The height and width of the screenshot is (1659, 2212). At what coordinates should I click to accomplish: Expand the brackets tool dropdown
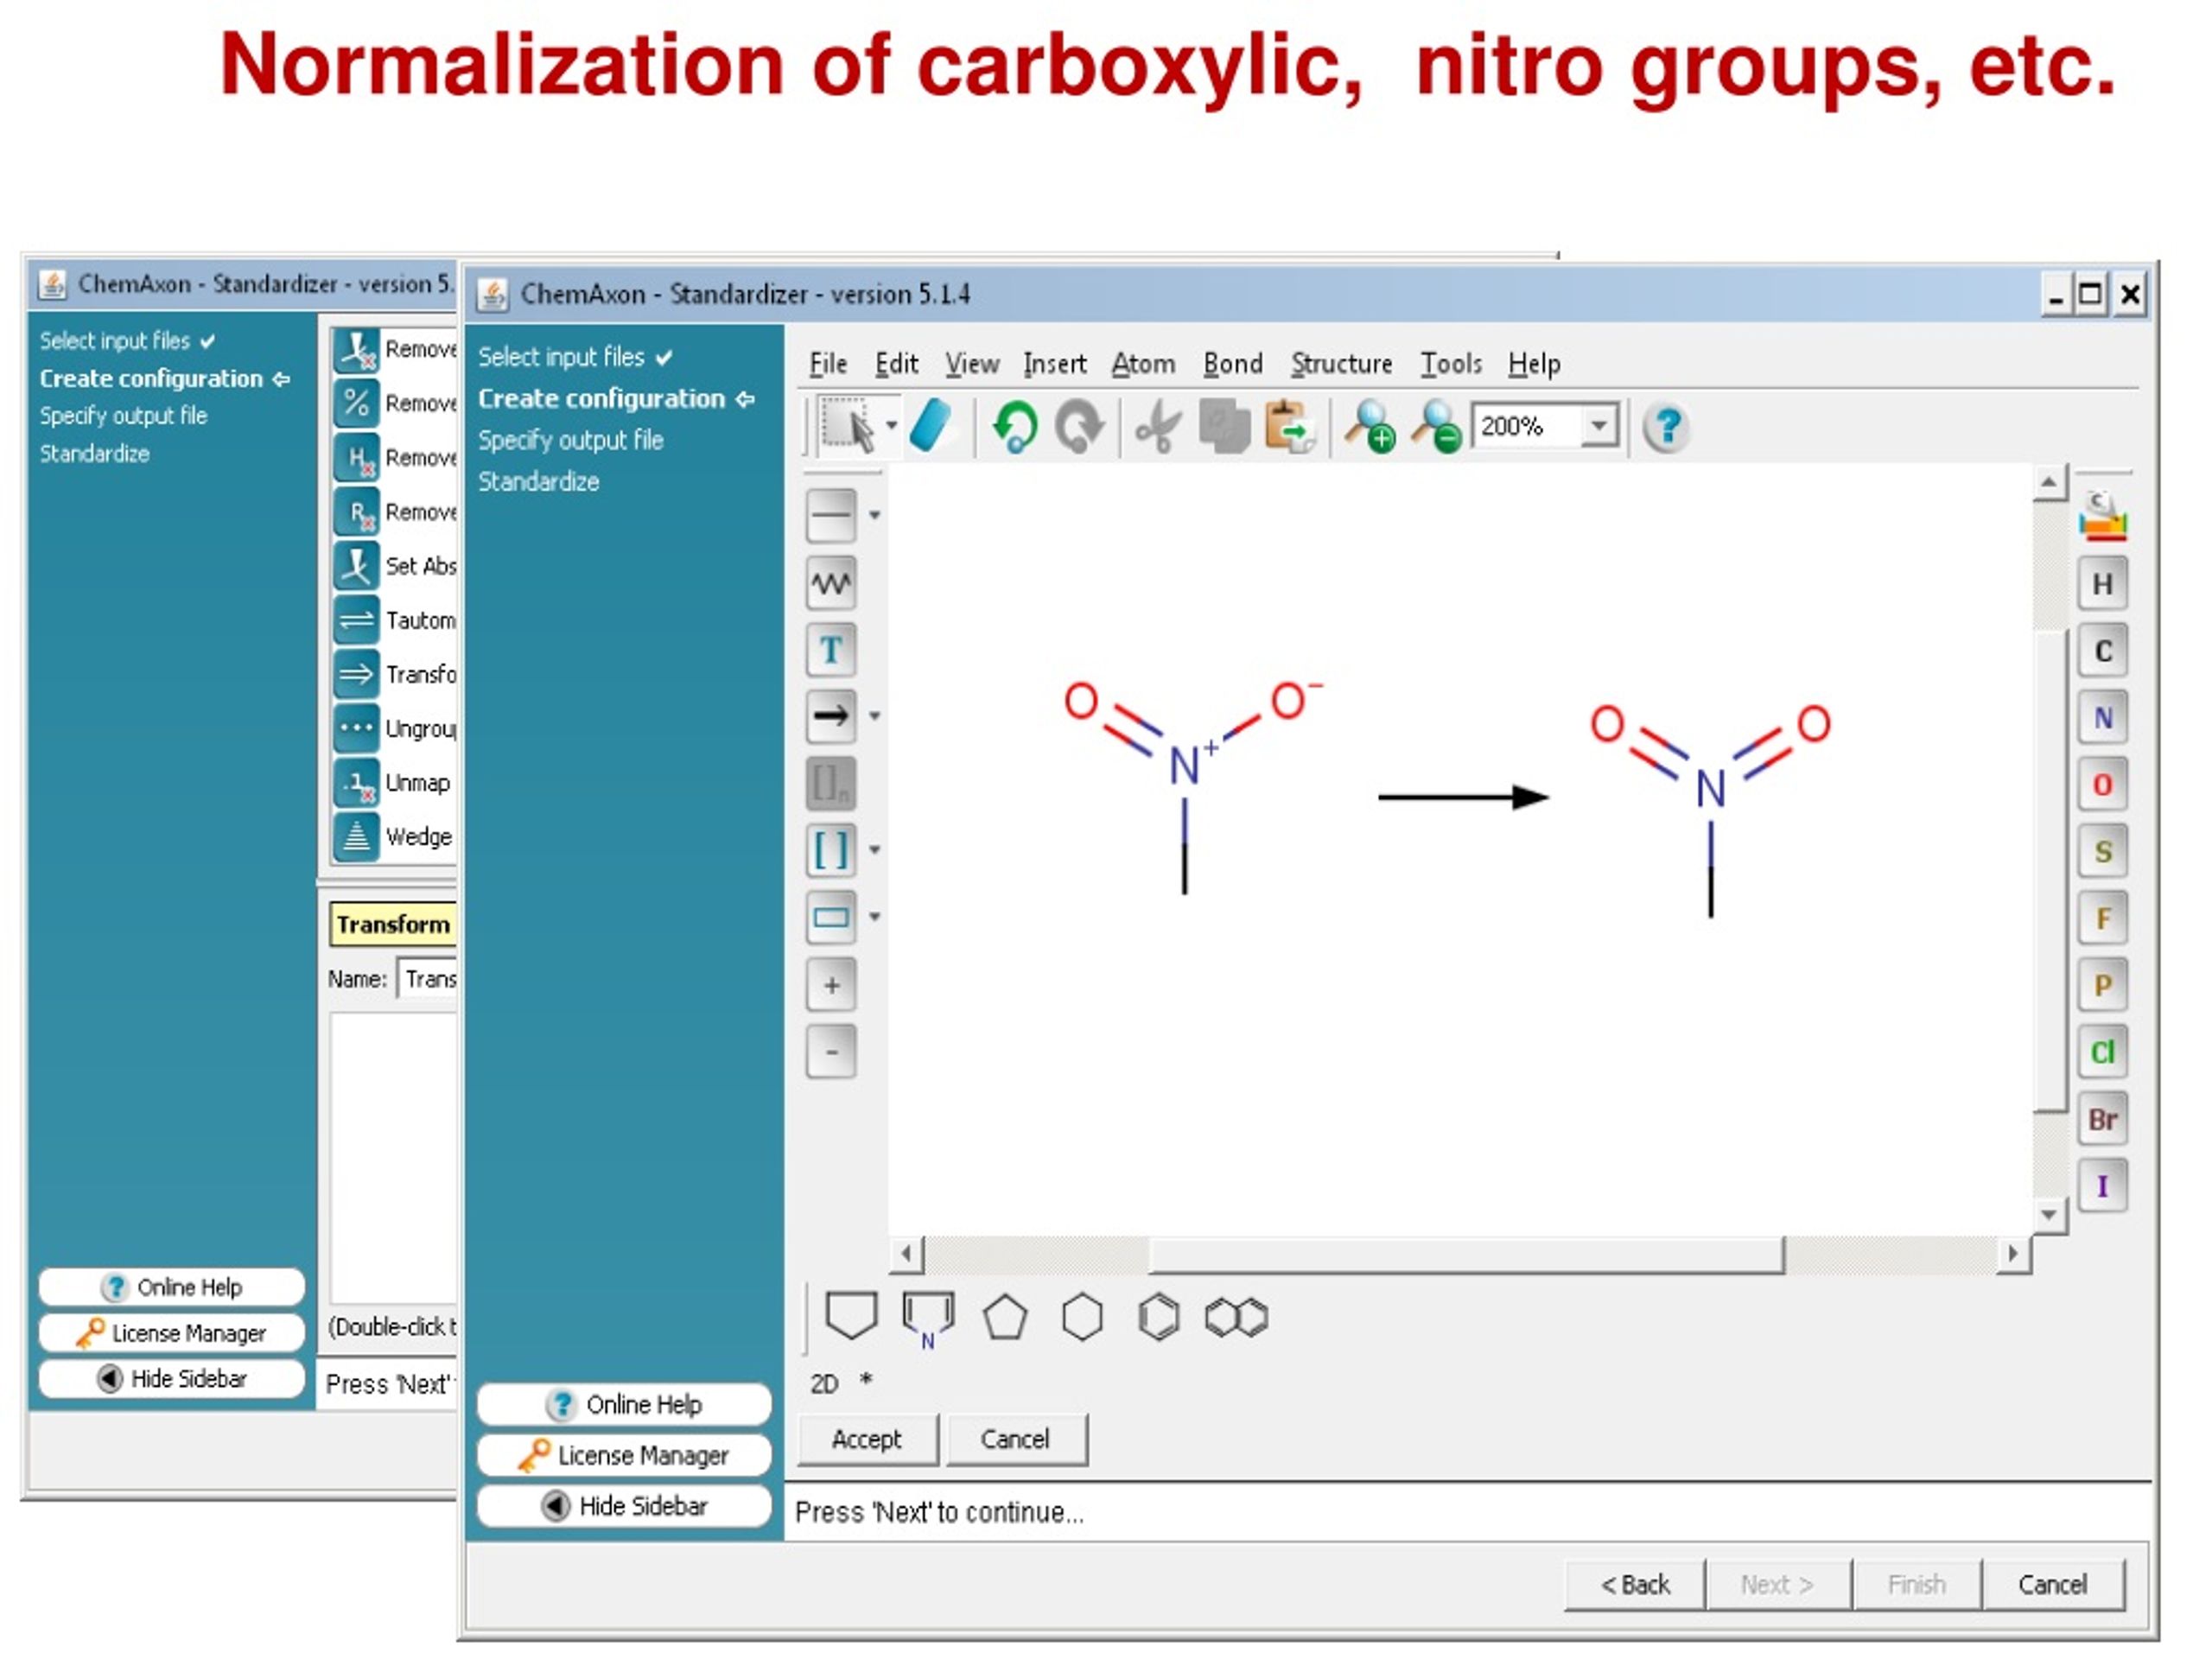pyautogui.click(x=874, y=850)
